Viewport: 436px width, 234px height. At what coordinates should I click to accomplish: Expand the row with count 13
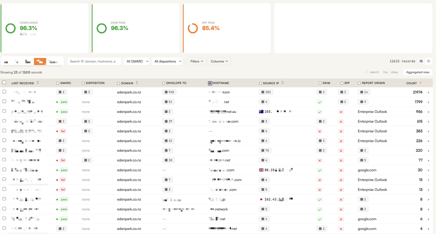(429, 190)
